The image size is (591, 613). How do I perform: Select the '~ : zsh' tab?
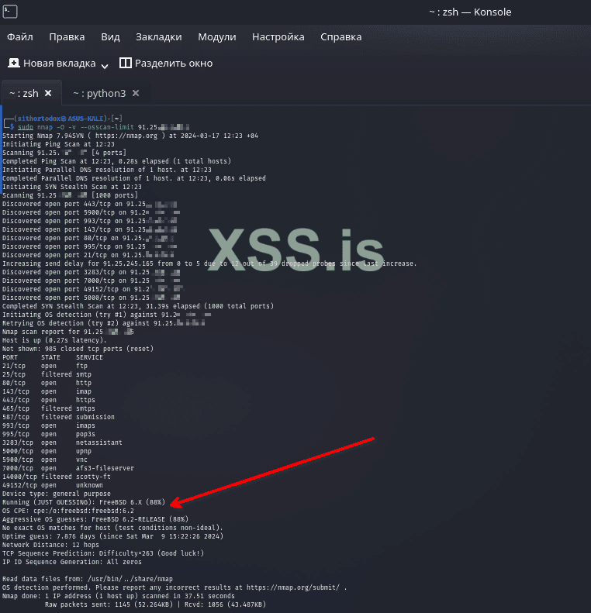coord(24,94)
